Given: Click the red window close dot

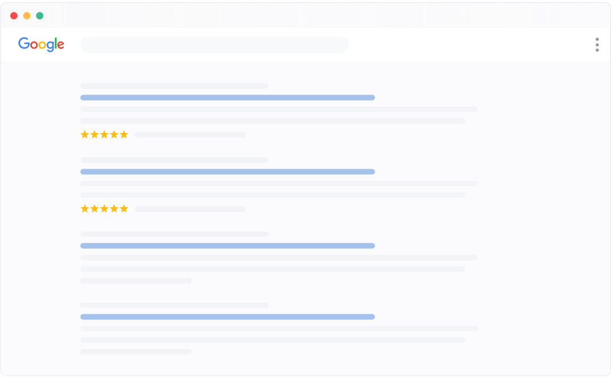Looking at the screenshot, I should point(14,16).
